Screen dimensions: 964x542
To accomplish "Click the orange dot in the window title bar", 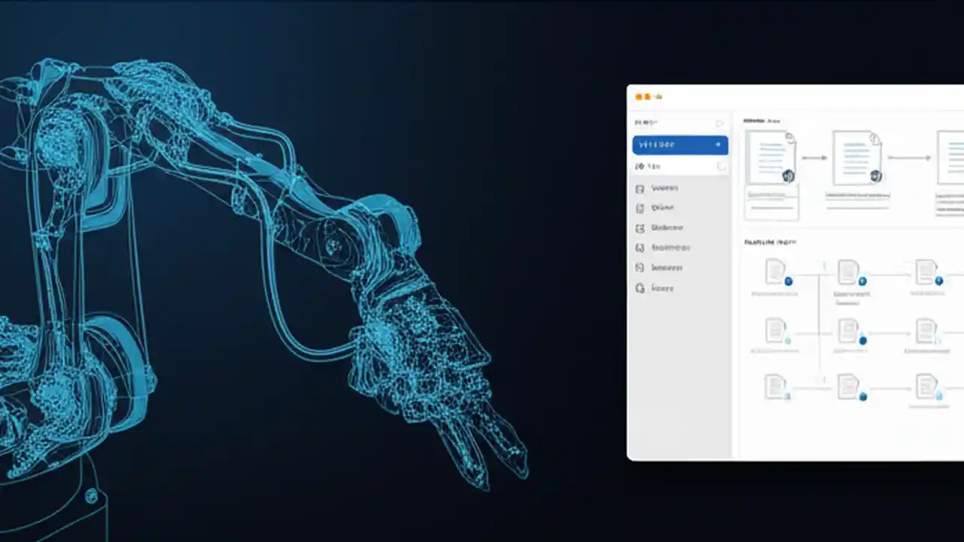I will [638, 96].
